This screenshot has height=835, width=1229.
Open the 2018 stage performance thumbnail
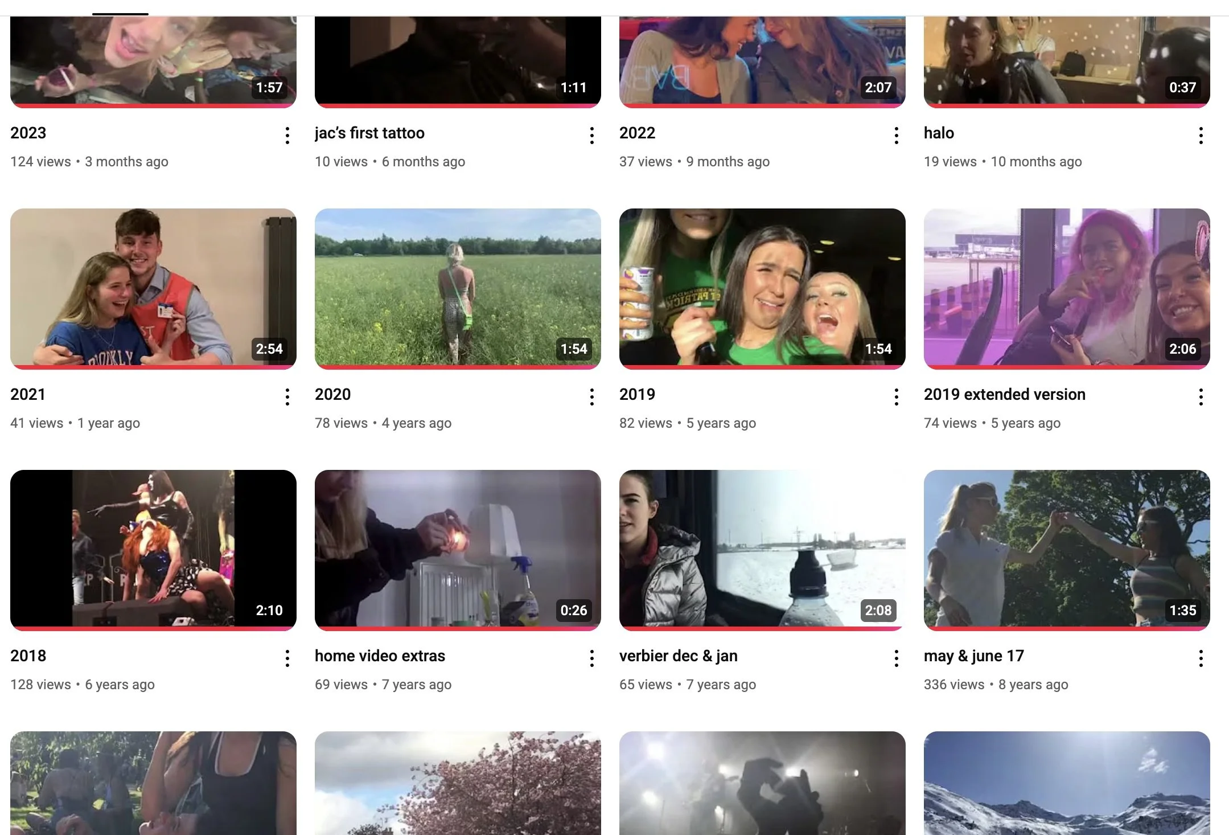tap(153, 549)
